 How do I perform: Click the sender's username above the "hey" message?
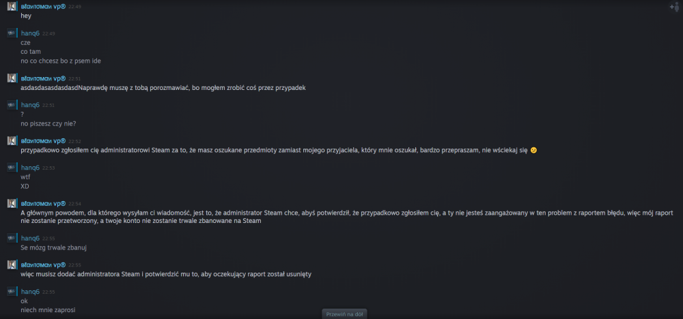(x=43, y=7)
